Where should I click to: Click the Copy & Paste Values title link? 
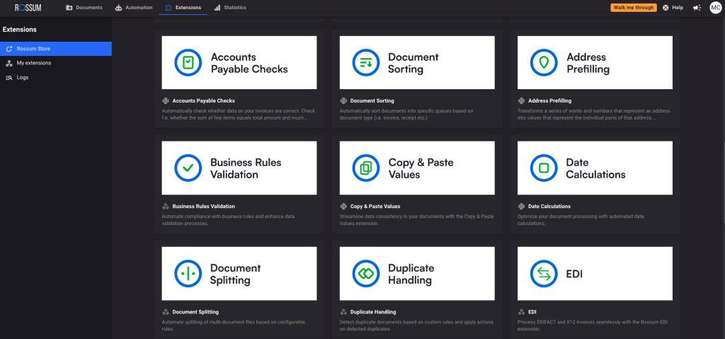pos(375,206)
